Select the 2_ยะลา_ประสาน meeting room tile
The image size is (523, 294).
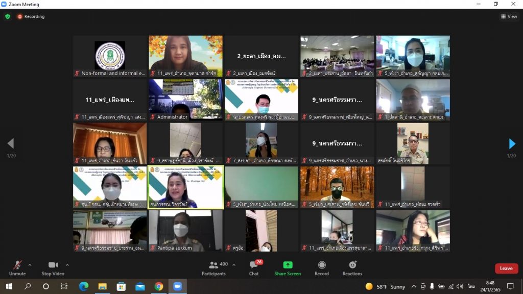pyautogui.click(x=337, y=56)
